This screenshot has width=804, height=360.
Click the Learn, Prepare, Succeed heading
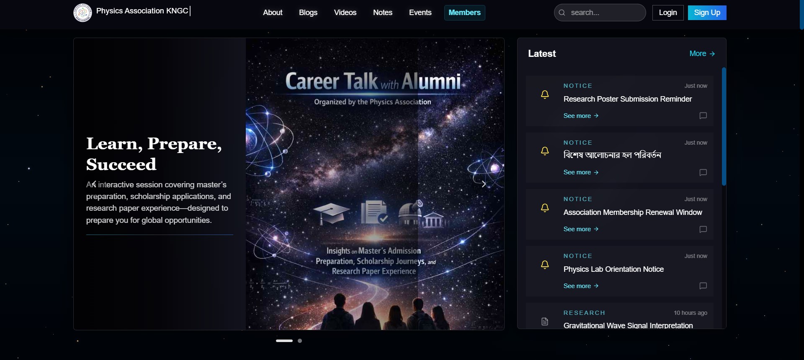point(154,154)
